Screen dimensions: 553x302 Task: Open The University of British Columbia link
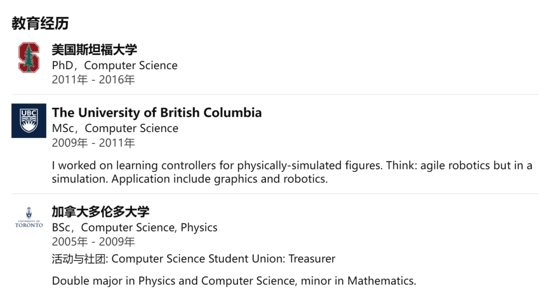point(157,113)
